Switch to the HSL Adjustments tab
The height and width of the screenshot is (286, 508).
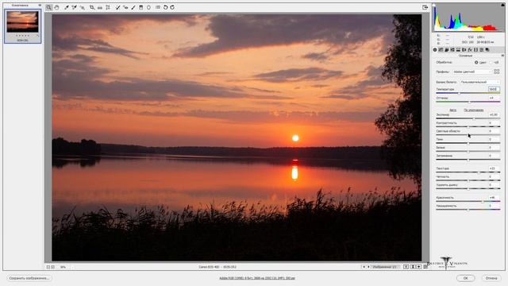[452, 49]
